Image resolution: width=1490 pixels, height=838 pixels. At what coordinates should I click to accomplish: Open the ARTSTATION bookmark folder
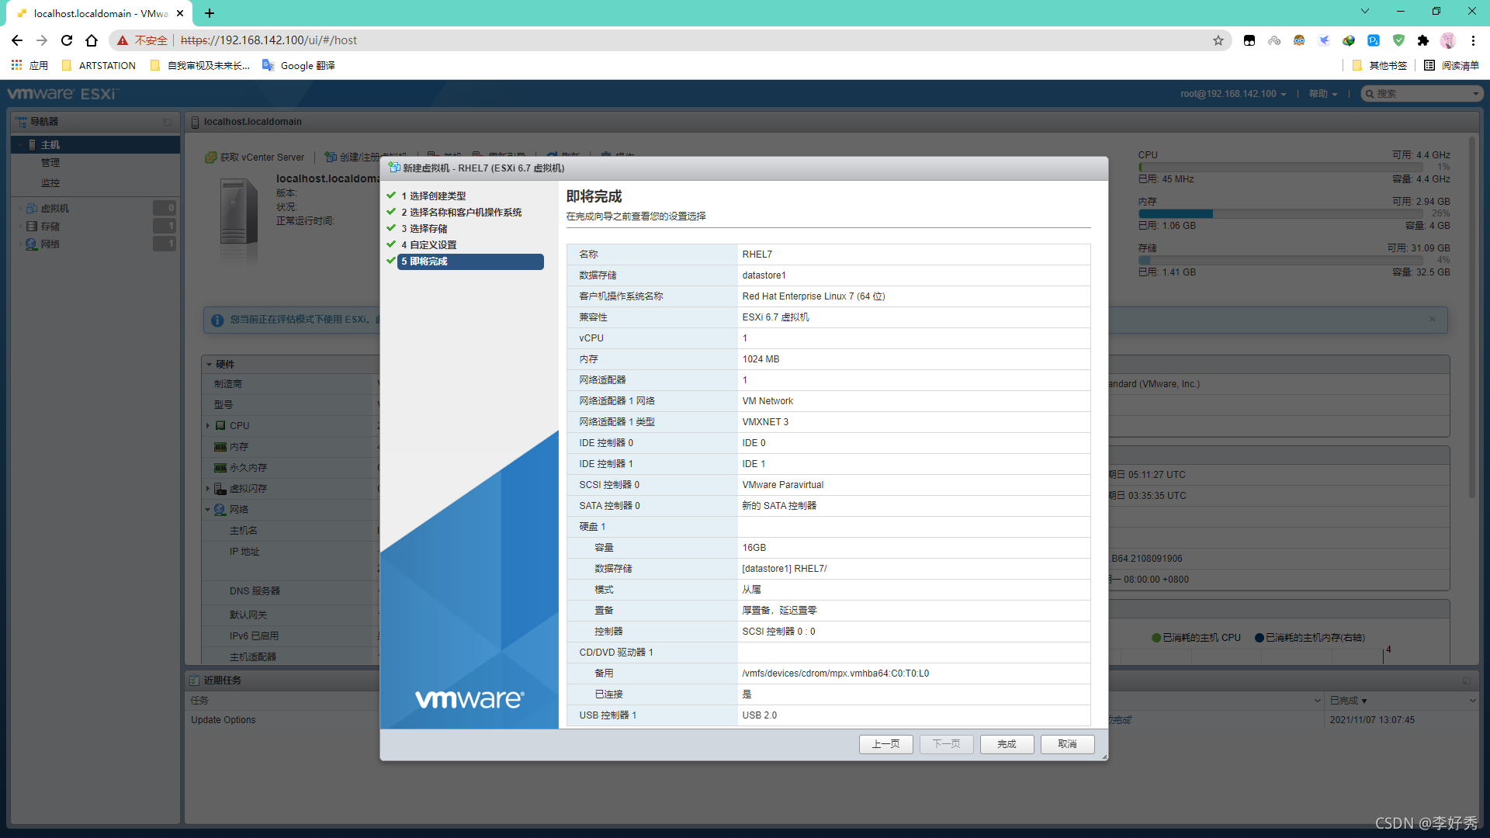pos(99,65)
